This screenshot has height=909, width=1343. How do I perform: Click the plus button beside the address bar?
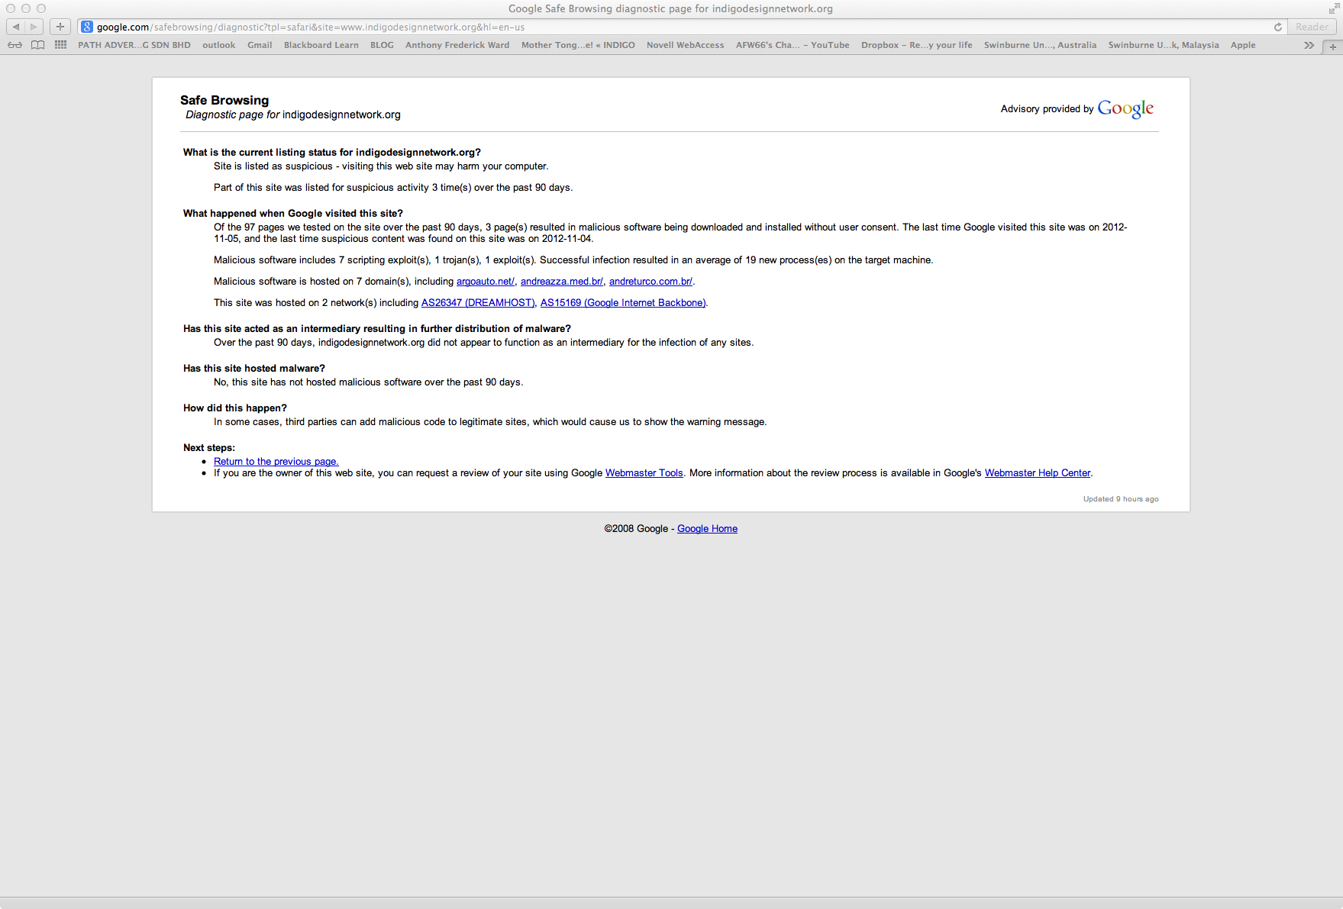pyautogui.click(x=60, y=27)
